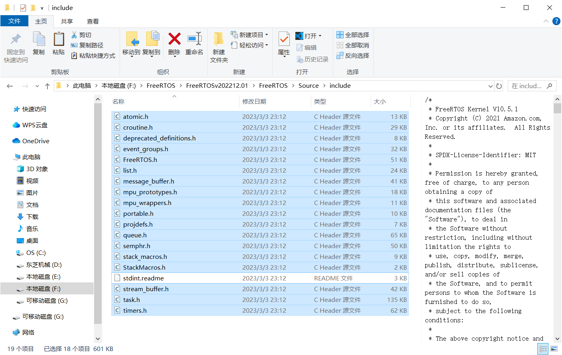Select the task.h file
This screenshot has width=562, height=355.
(x=260, y=300)
